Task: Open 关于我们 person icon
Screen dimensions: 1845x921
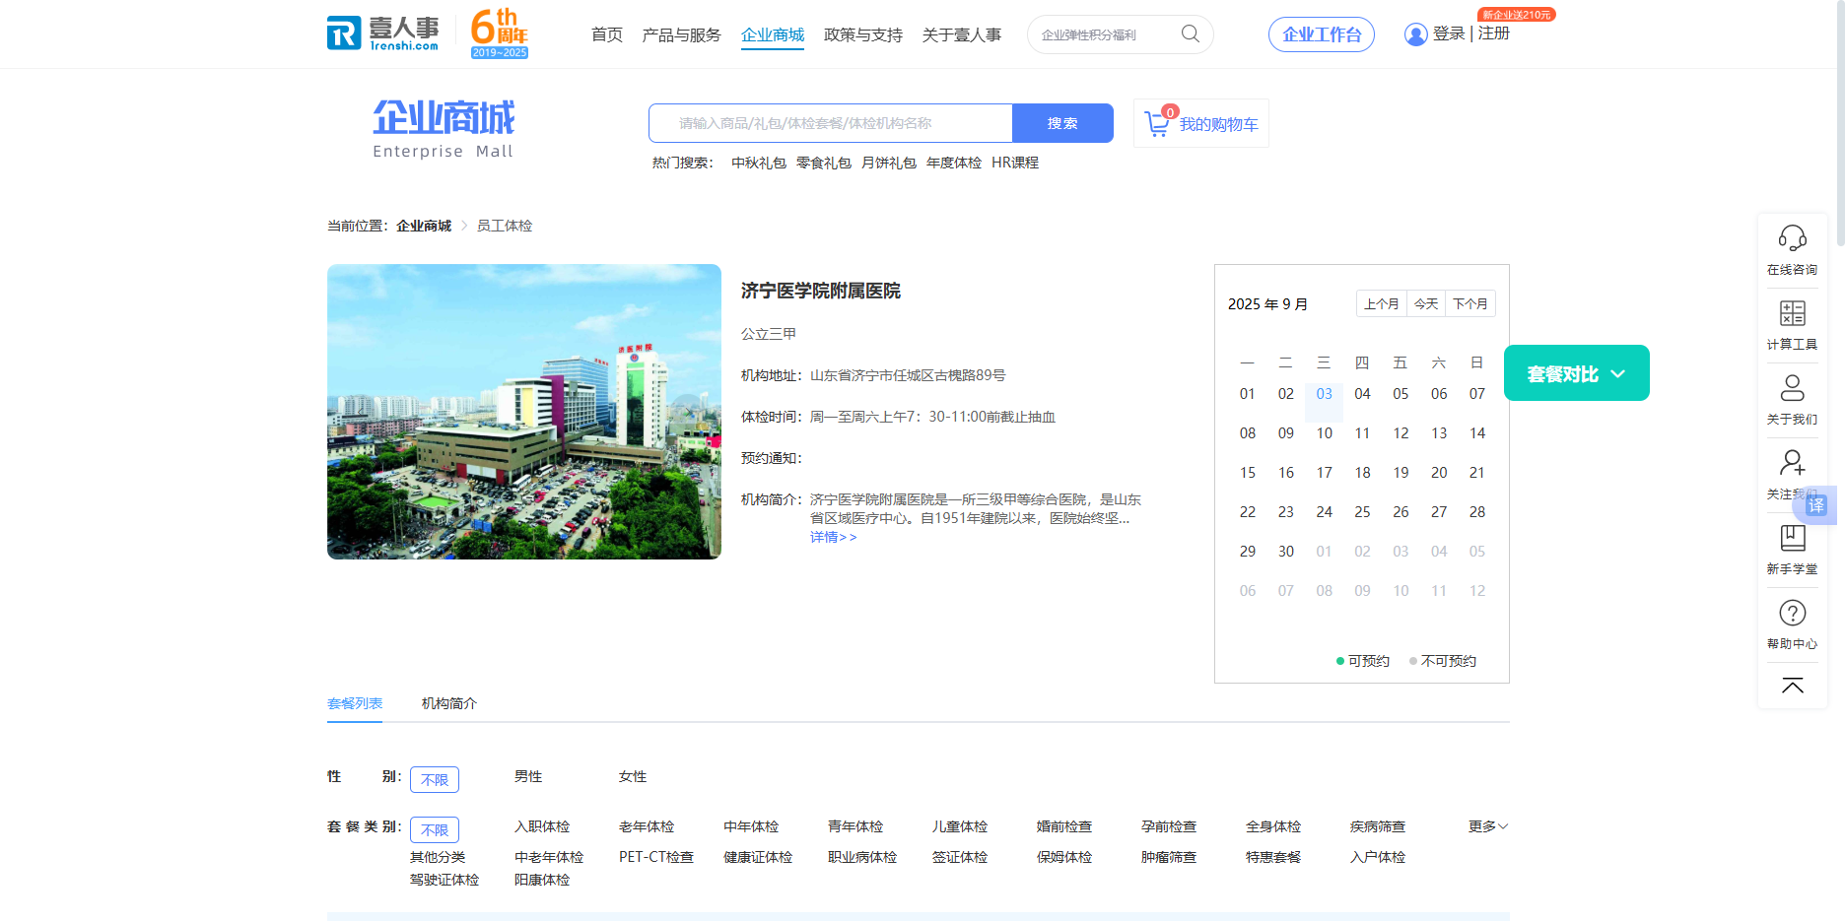Action: (x=1792, y=388)
